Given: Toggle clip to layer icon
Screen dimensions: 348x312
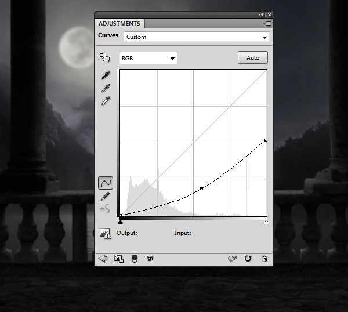Looking at the screenshot, I should click(135, 259).
